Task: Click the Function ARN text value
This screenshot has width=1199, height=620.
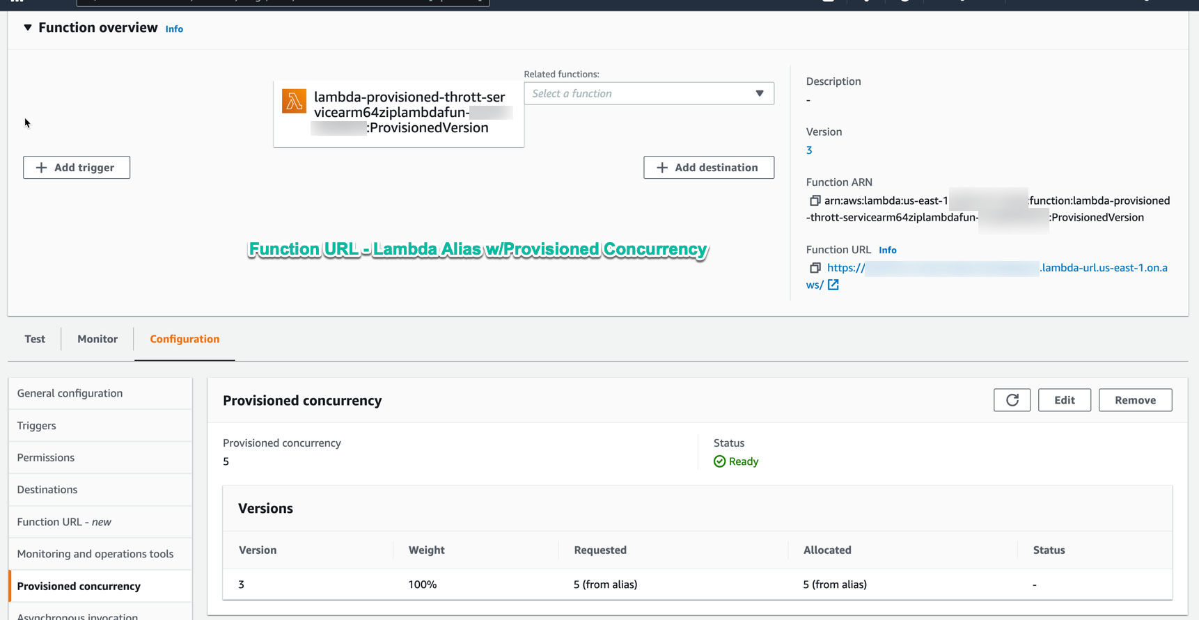Action: (x=989, y=209)
